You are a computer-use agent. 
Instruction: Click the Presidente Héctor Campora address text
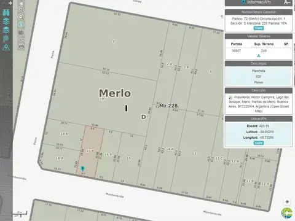click(x=259, y=104)
